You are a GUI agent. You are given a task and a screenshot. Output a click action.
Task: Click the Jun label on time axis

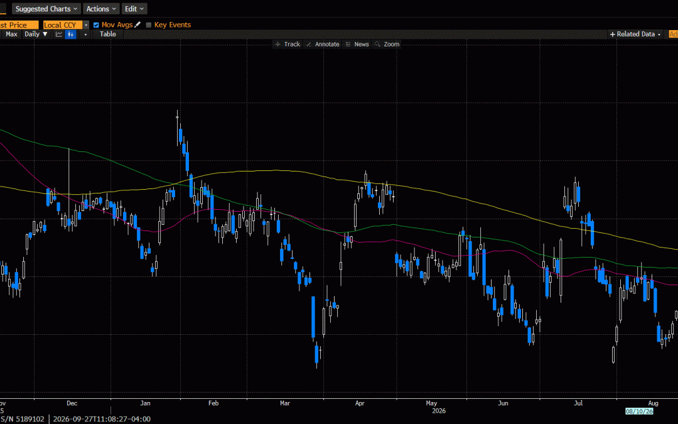point(503,403)
